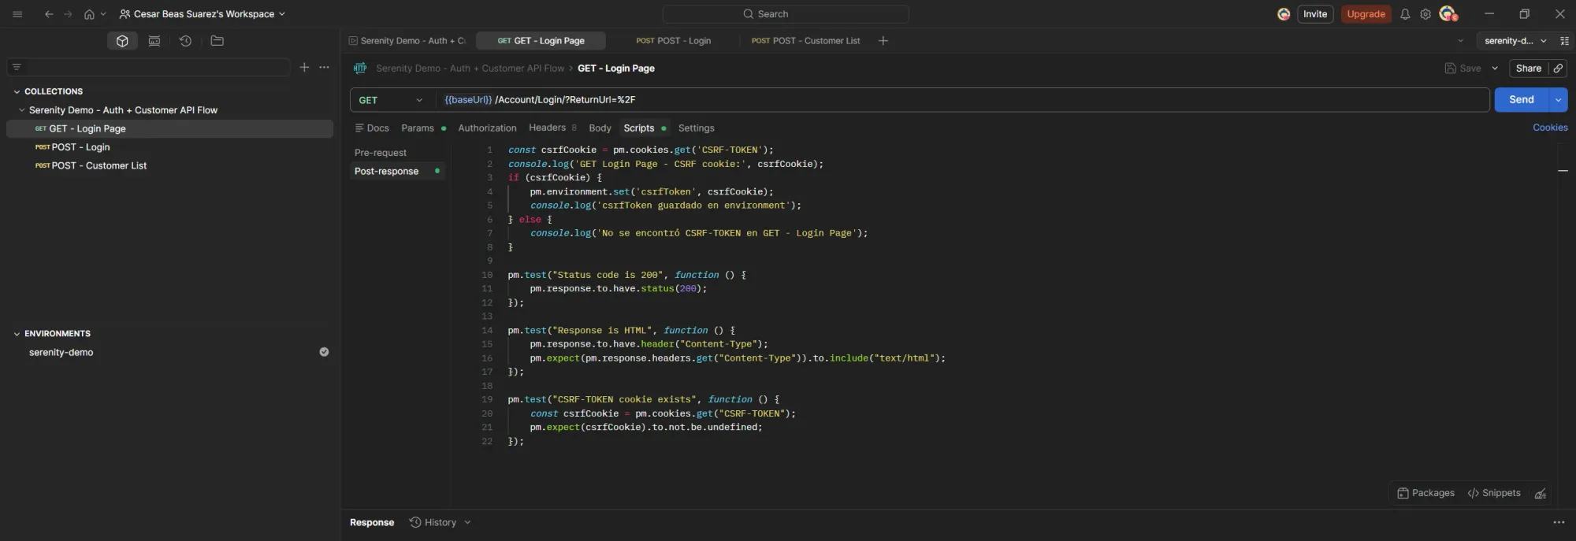
Task: Copy request link via chain icon
Action: (1558, 69)
